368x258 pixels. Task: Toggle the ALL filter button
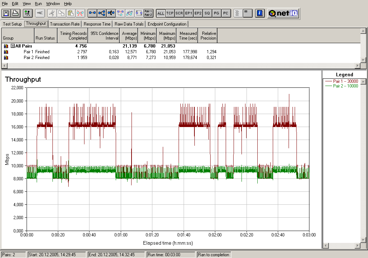(161, 13)
